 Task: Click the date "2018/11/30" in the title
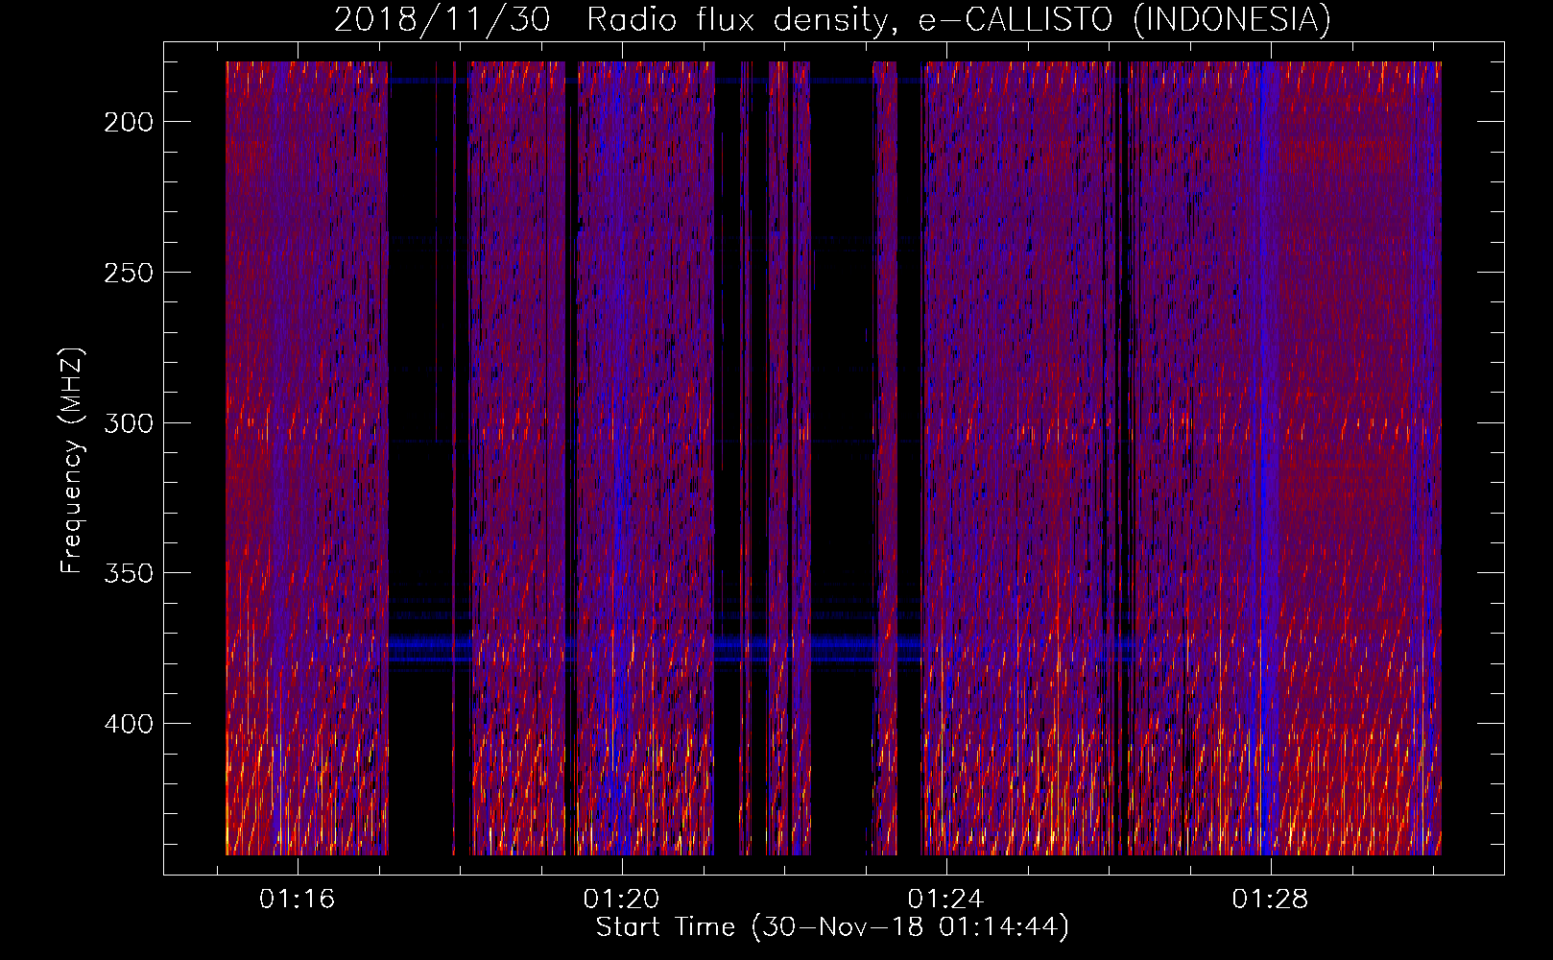coord(442,19)
